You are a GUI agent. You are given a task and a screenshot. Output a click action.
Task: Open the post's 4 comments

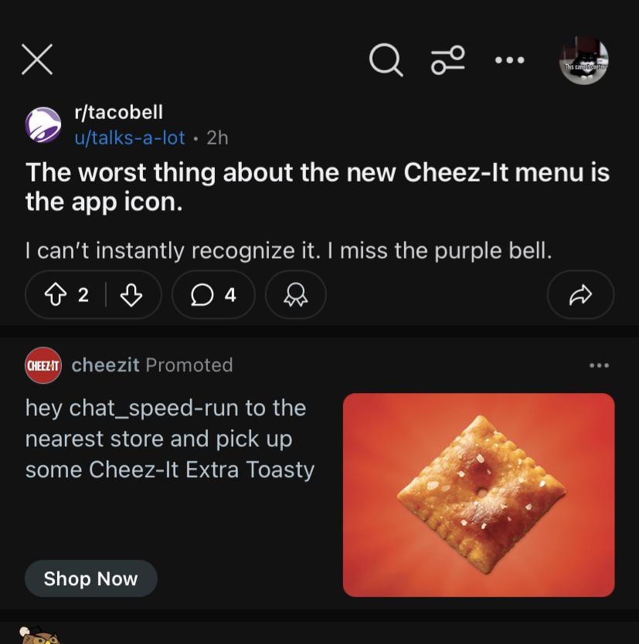click(213, 294)
